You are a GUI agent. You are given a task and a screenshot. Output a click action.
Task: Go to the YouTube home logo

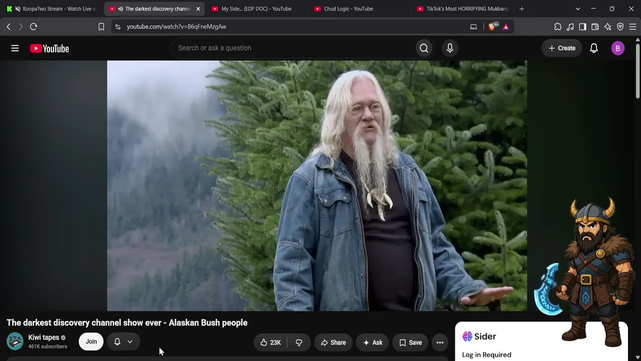tap(49, 49)
